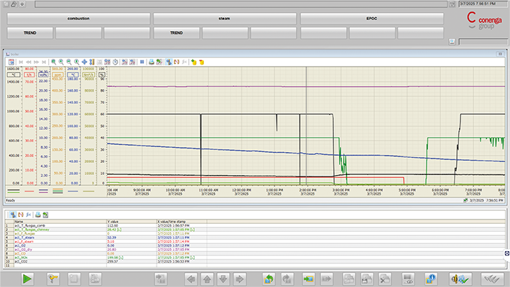Jump to first record in trend
510x287 pixels.
point(21,62)
